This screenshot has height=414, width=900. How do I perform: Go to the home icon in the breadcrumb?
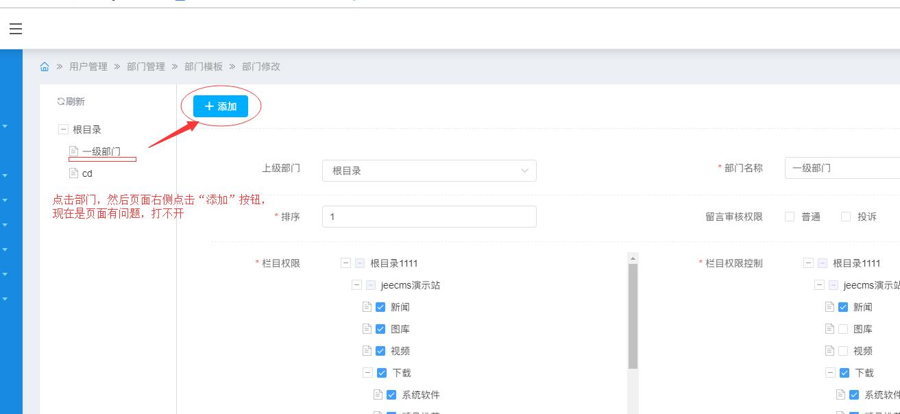click(x=45, y=66)
